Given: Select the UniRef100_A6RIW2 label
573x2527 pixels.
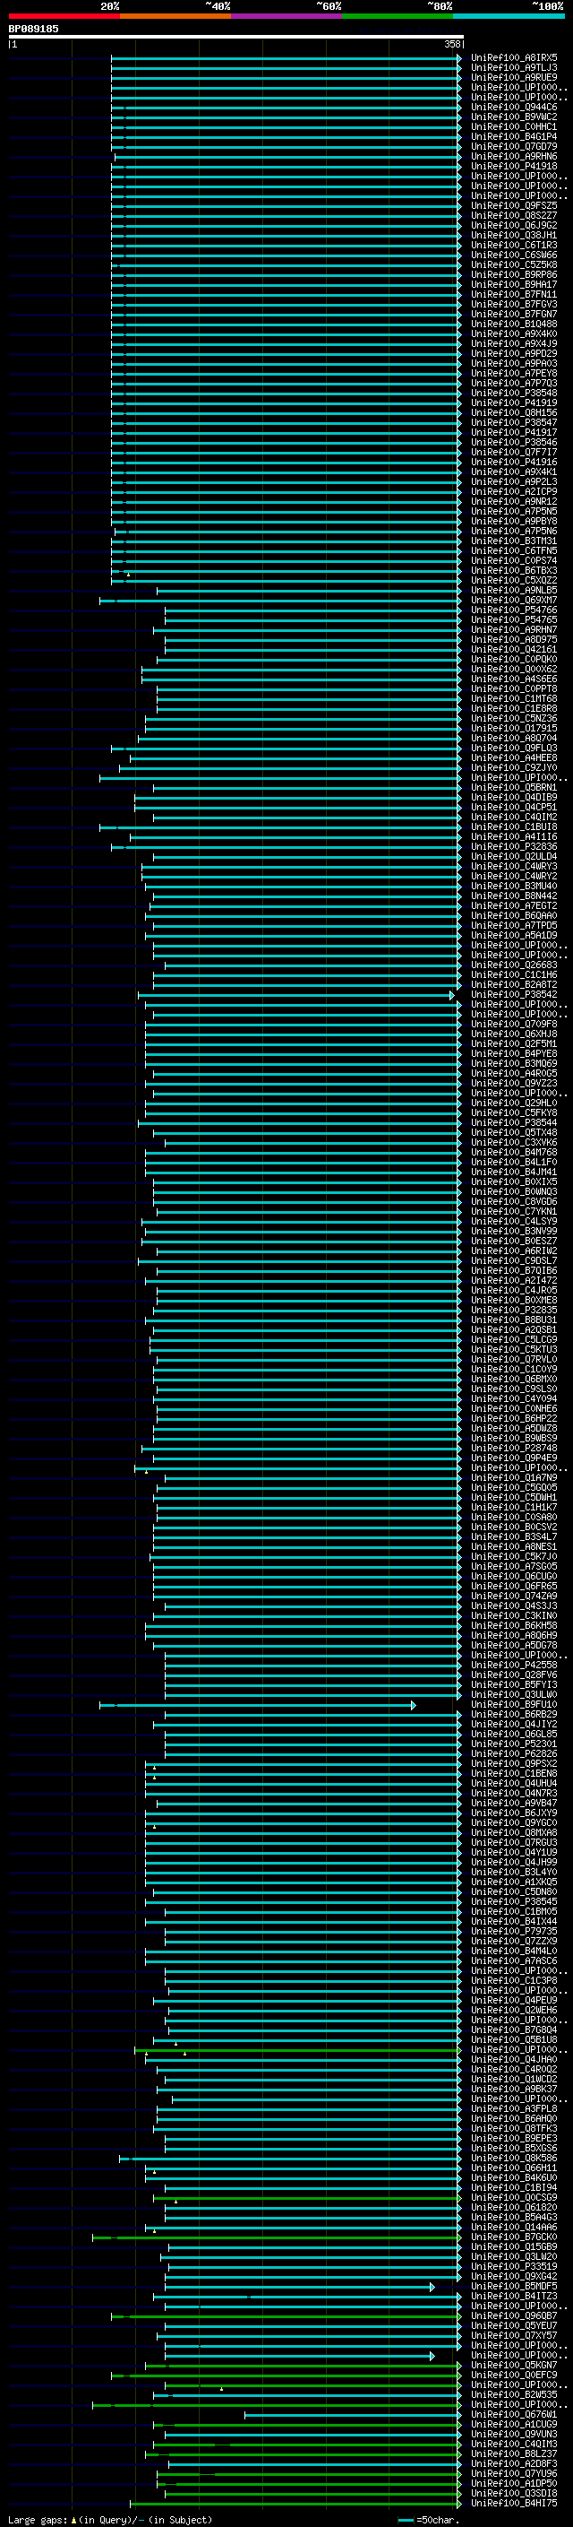Looking at the screenshot, I should pos(513,1251).
